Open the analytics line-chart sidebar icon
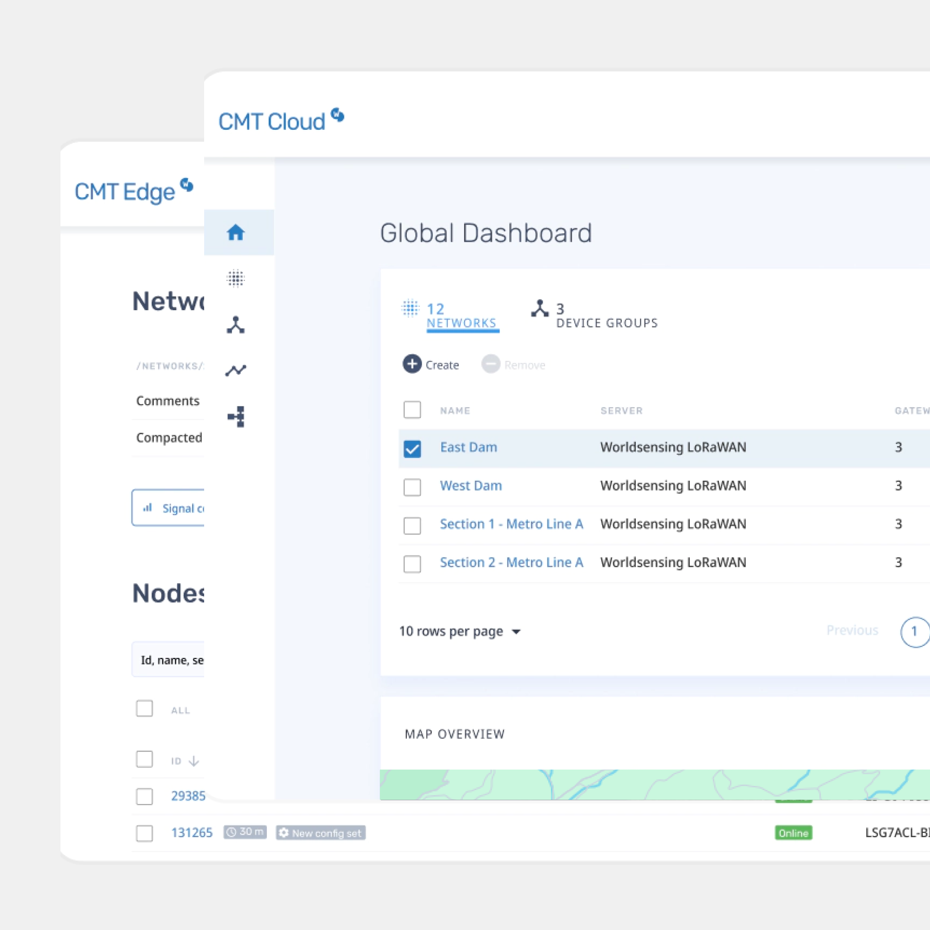The image size is (930, 930). point(235,370)
